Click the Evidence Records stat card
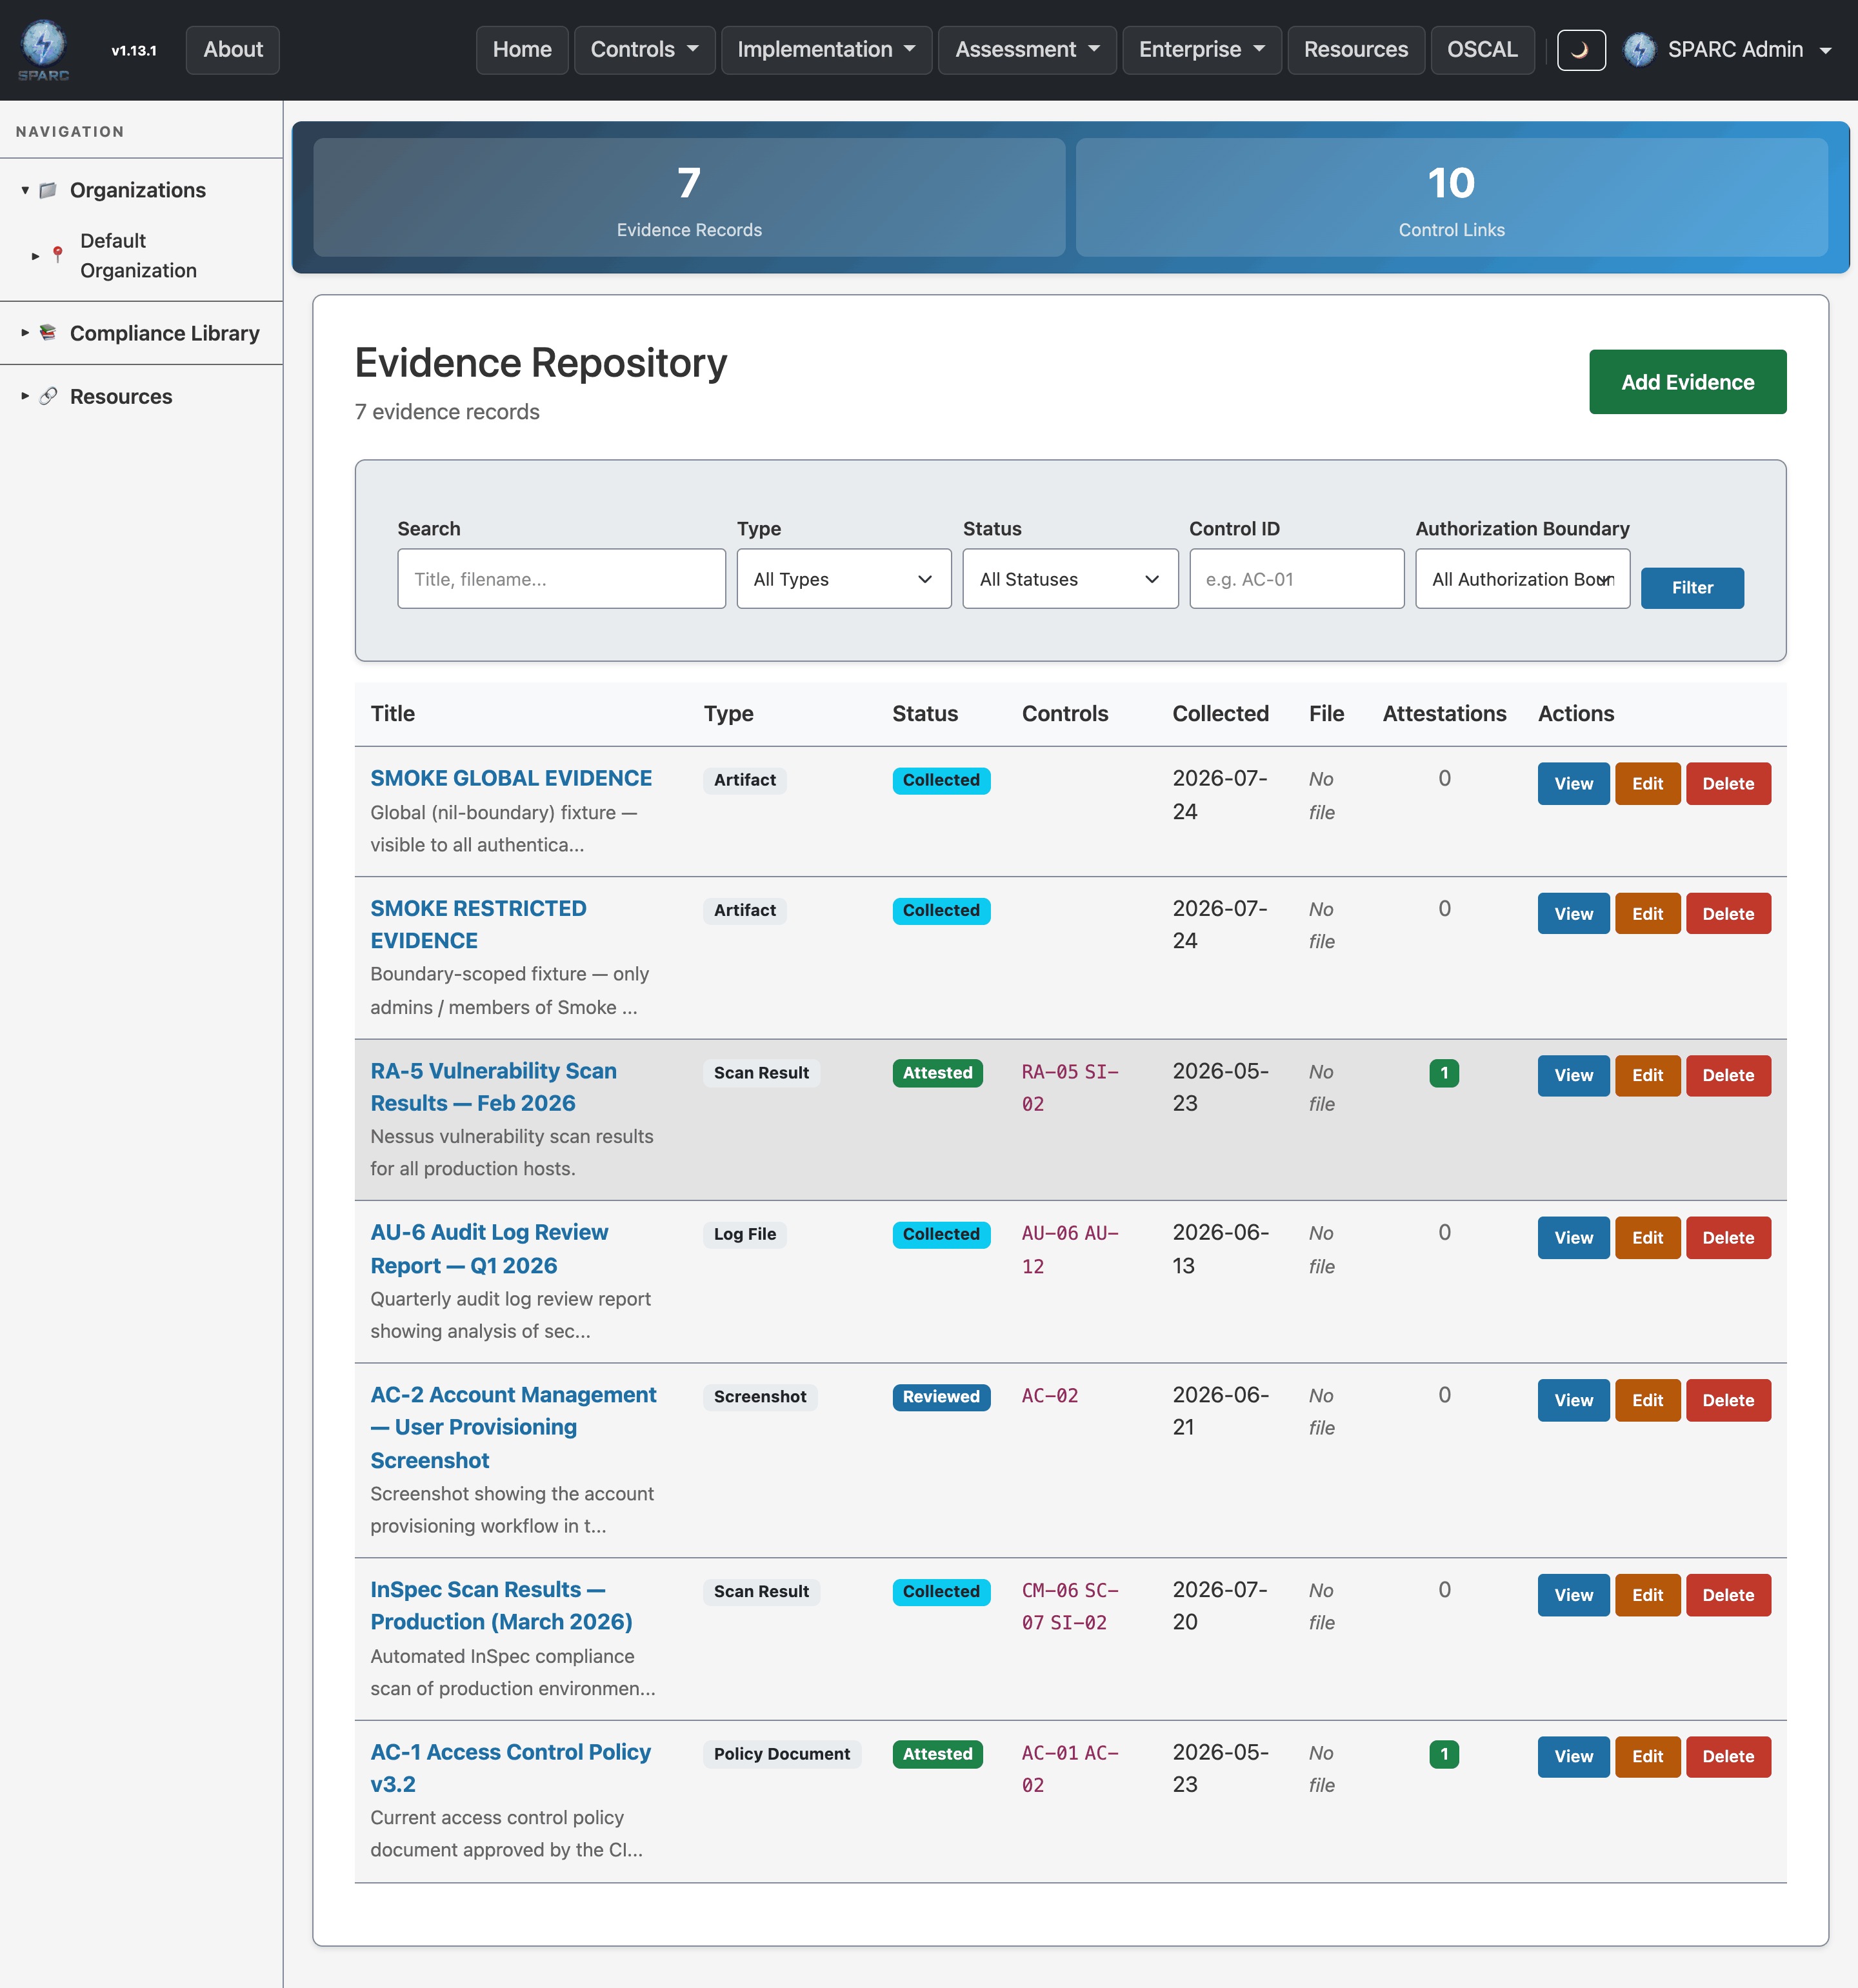 (689, 197)
